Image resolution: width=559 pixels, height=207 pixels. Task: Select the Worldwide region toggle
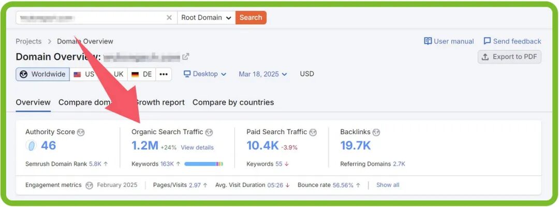pos(43,74)
